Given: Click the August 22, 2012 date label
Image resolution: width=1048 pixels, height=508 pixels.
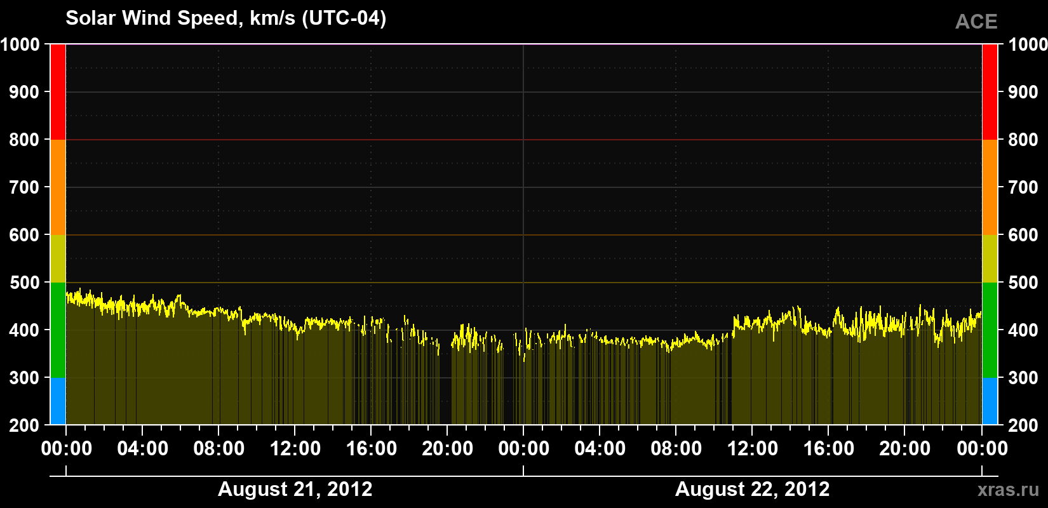Looking at the screenshot, I should [x=752, y=490].
